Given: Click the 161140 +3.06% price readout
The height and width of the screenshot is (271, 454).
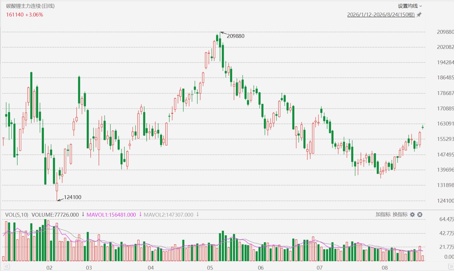Looking at the screenshot, I should point(25,15).
